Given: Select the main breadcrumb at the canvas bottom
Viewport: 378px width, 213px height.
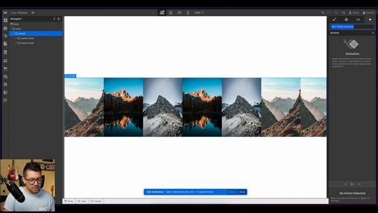Looking at the screenshot, I should click(82, 201).
